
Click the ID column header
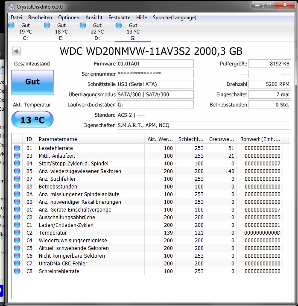click(29, 139)
